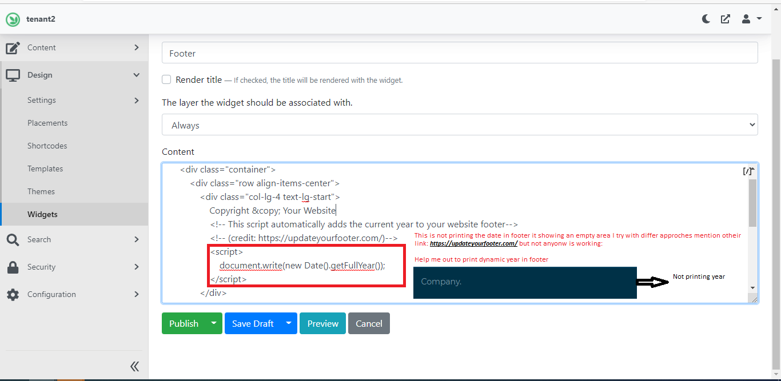
Task: Click the Cancel button
Action: tap(369, 323)
